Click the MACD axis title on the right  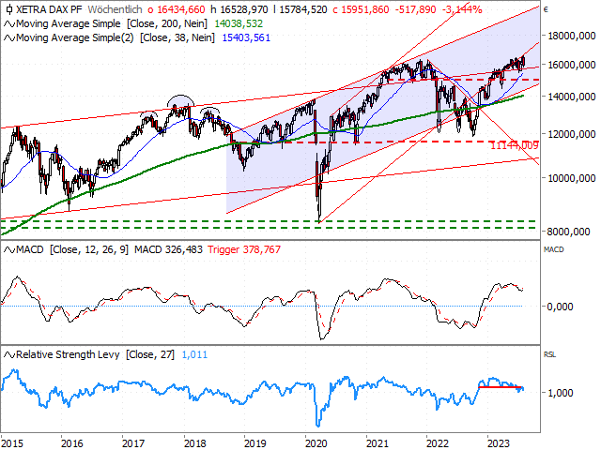tap(553, 250)
